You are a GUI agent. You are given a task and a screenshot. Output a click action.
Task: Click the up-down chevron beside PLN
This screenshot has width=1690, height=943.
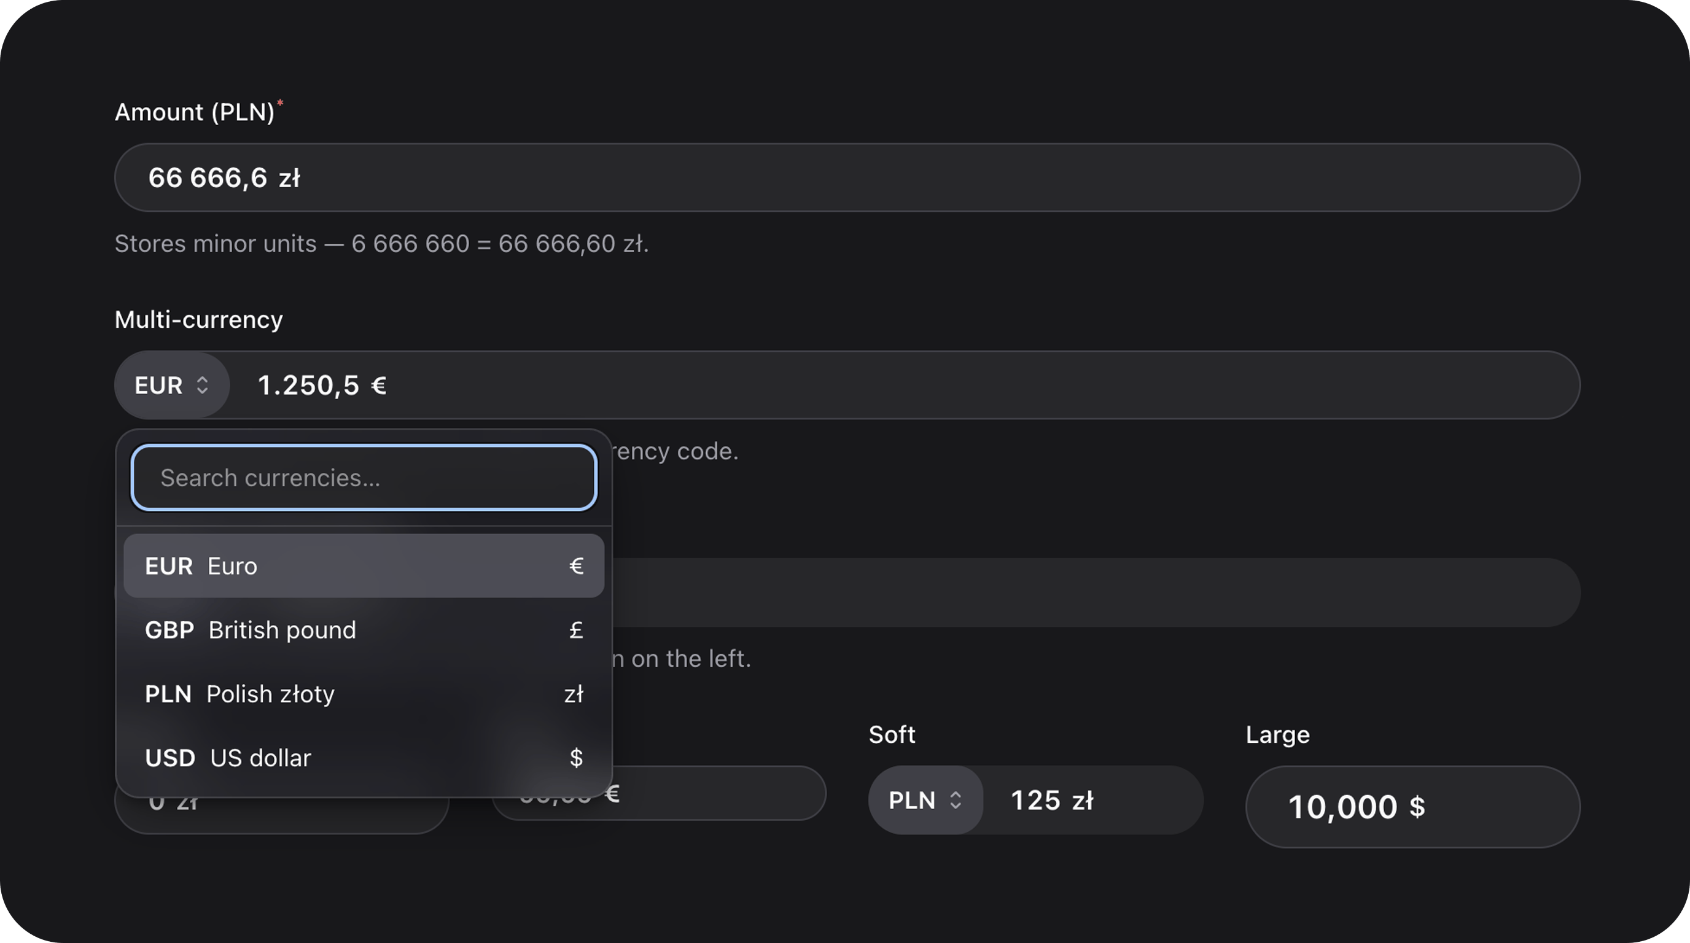coord(955,800)
